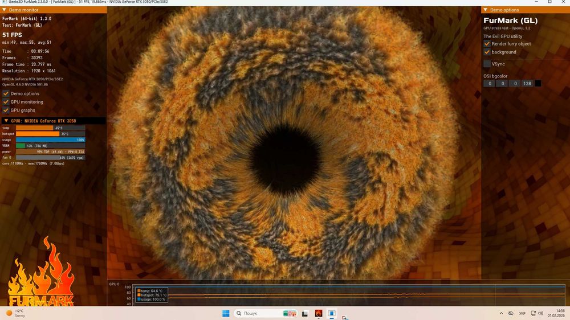
Task: Click the FurMark (GL) heading in options
Action: coord(510,20)
